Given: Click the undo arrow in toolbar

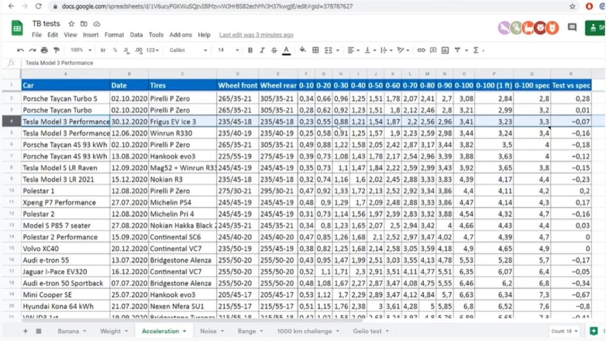Looking at the screenshot, I should (21, 50).
